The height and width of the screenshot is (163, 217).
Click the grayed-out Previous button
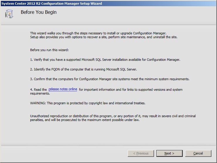141,153
